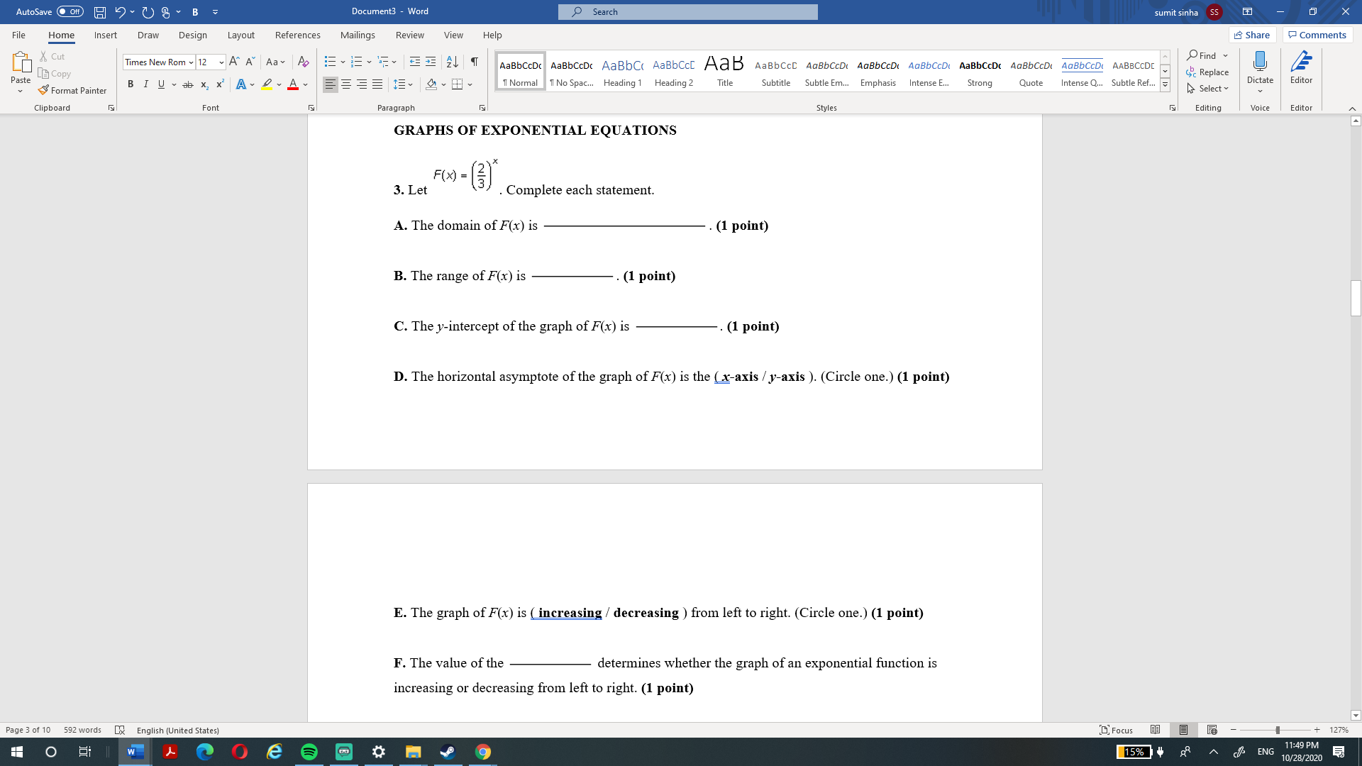Apply yellow text highlight color
1362x766 pixels.
pos(267,84)
